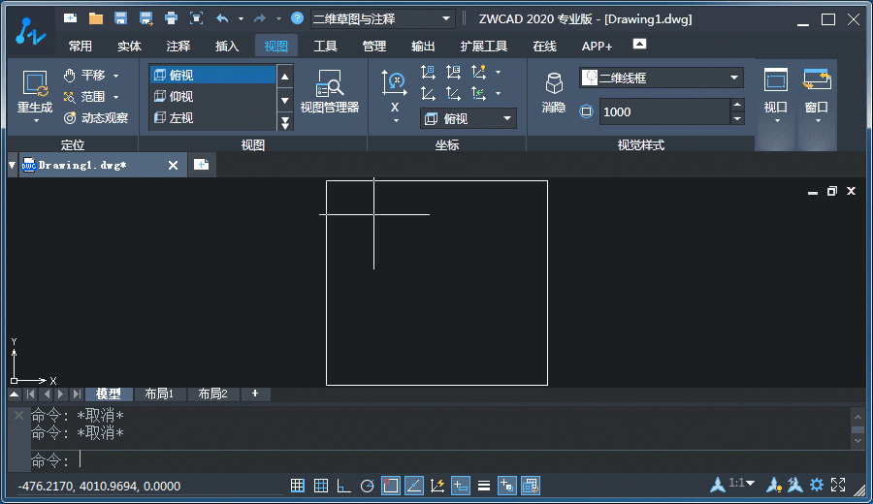This screenshot has height=504, width=873.
Task: Click the 1000 value input field
Action: (663, 111)
